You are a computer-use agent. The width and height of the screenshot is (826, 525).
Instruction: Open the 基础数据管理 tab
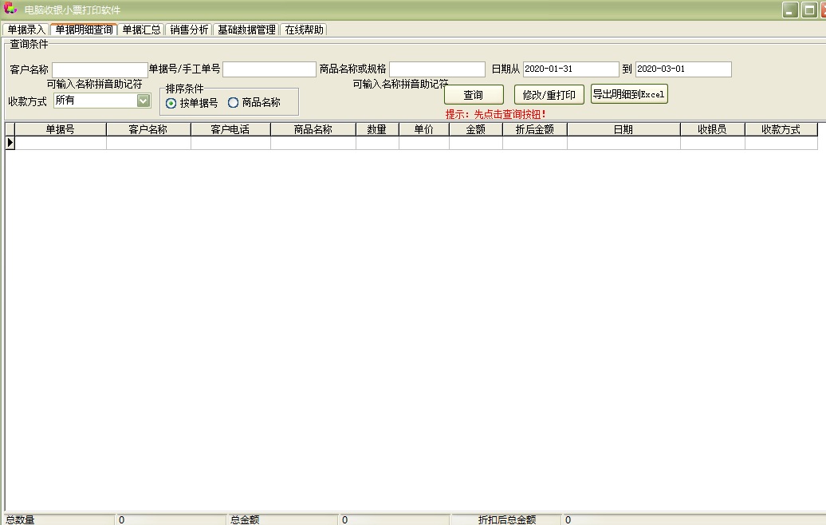(x=246, y=30)
